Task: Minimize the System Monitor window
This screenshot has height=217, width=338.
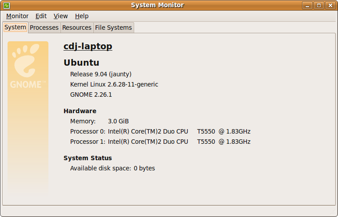Action: [x=308, y=5]
